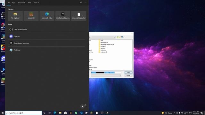Click the Cancel button in file dialog
The height and width of the screenshot is (115, 205).
[128, 75]
